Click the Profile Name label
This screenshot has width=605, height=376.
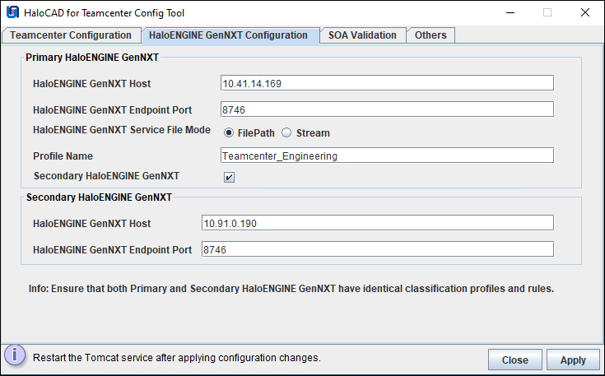63,156
